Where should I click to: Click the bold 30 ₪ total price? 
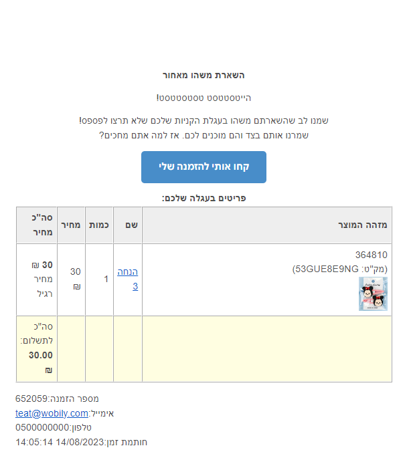[42, 265]
